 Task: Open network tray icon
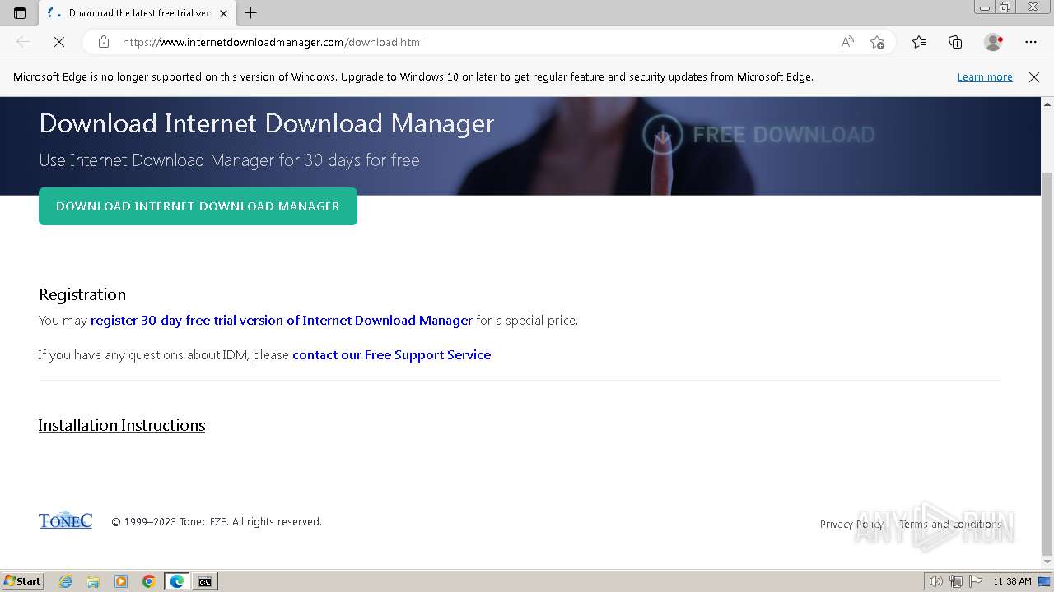pyautogui.click(x=956, y=581)
